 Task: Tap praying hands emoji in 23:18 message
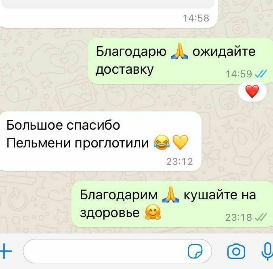[170, 194]
